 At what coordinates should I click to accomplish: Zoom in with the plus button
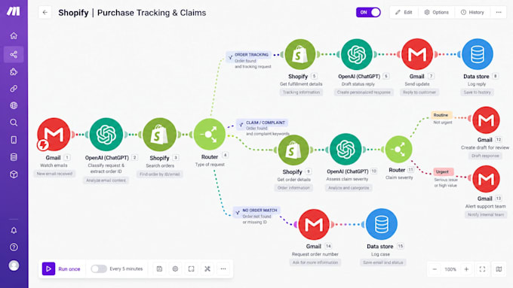pos(466,269)
